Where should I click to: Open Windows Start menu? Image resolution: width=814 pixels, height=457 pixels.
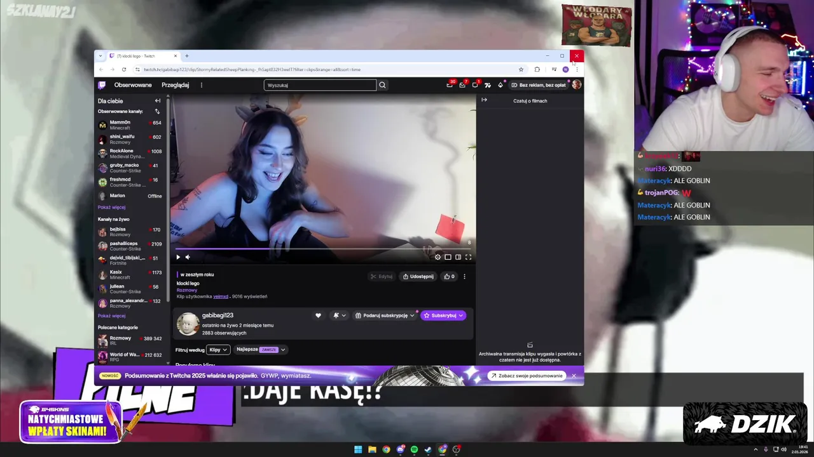coord(358,449)
